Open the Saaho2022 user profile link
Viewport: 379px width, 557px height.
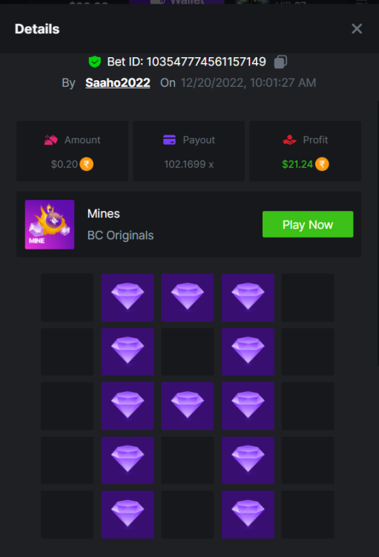[x=118, y=82]
